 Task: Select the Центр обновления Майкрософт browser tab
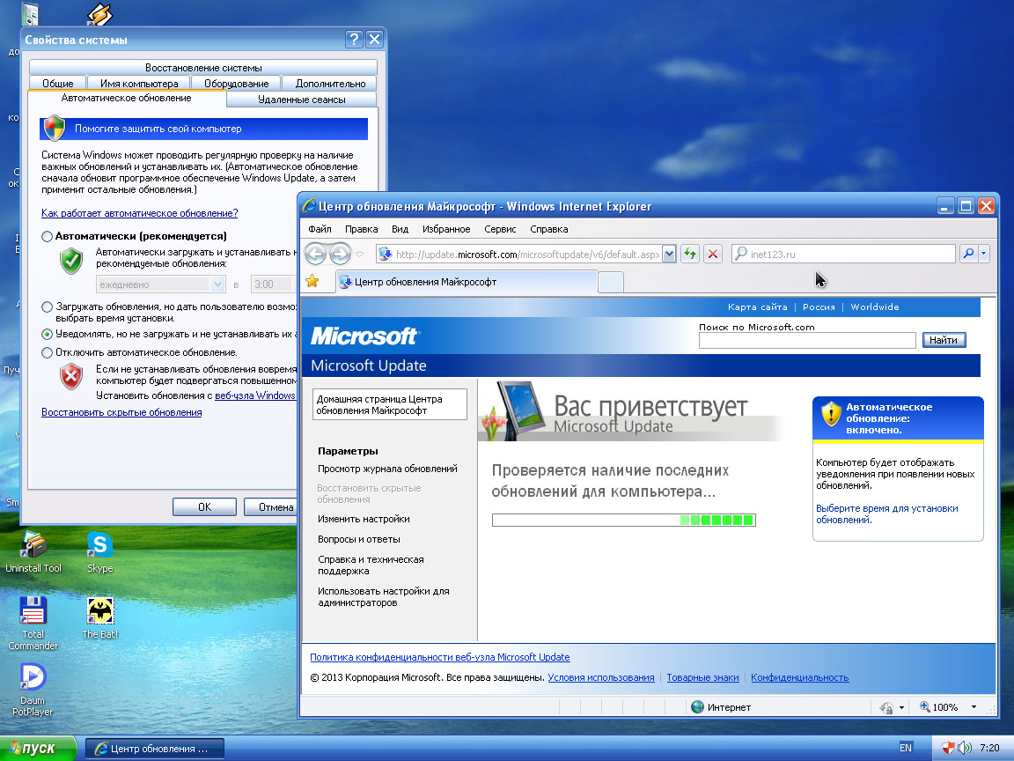pos(466,282)
